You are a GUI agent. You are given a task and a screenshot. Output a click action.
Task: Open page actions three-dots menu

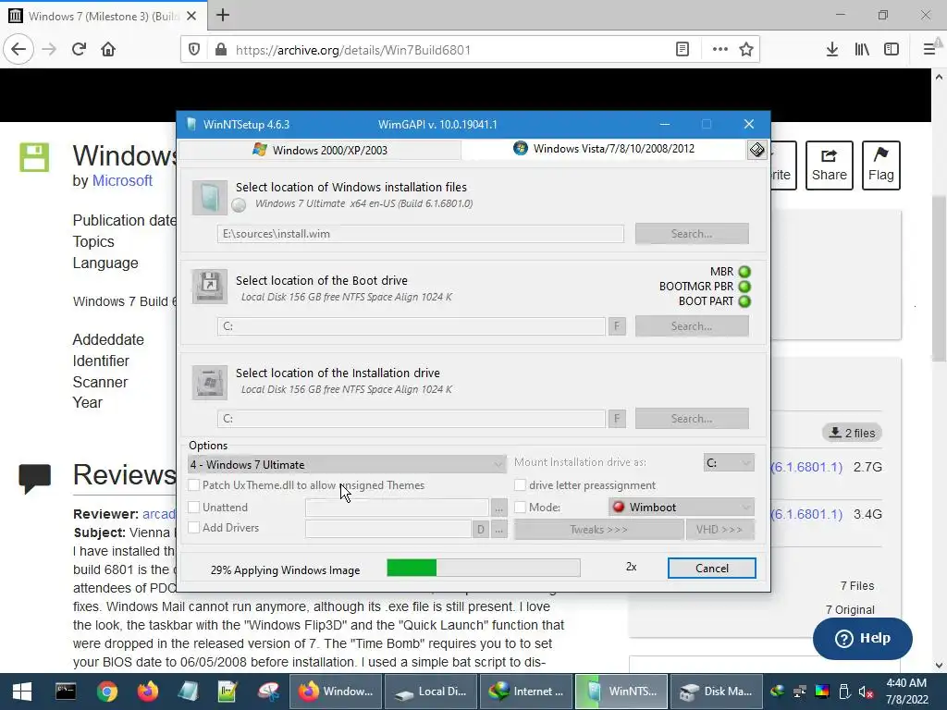coord(719,50)
